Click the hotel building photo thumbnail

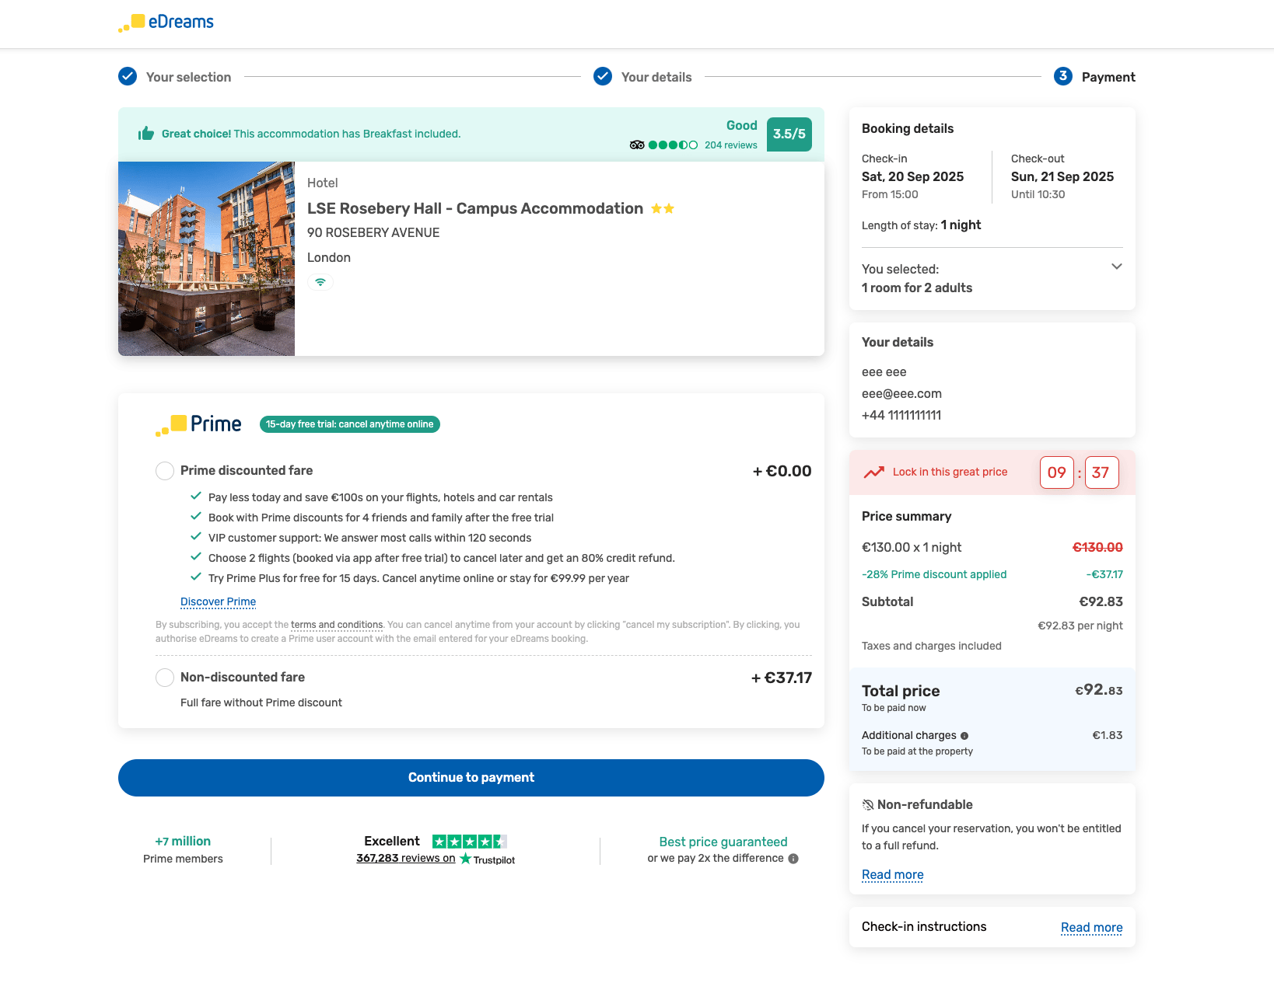(x=206, y=259)
